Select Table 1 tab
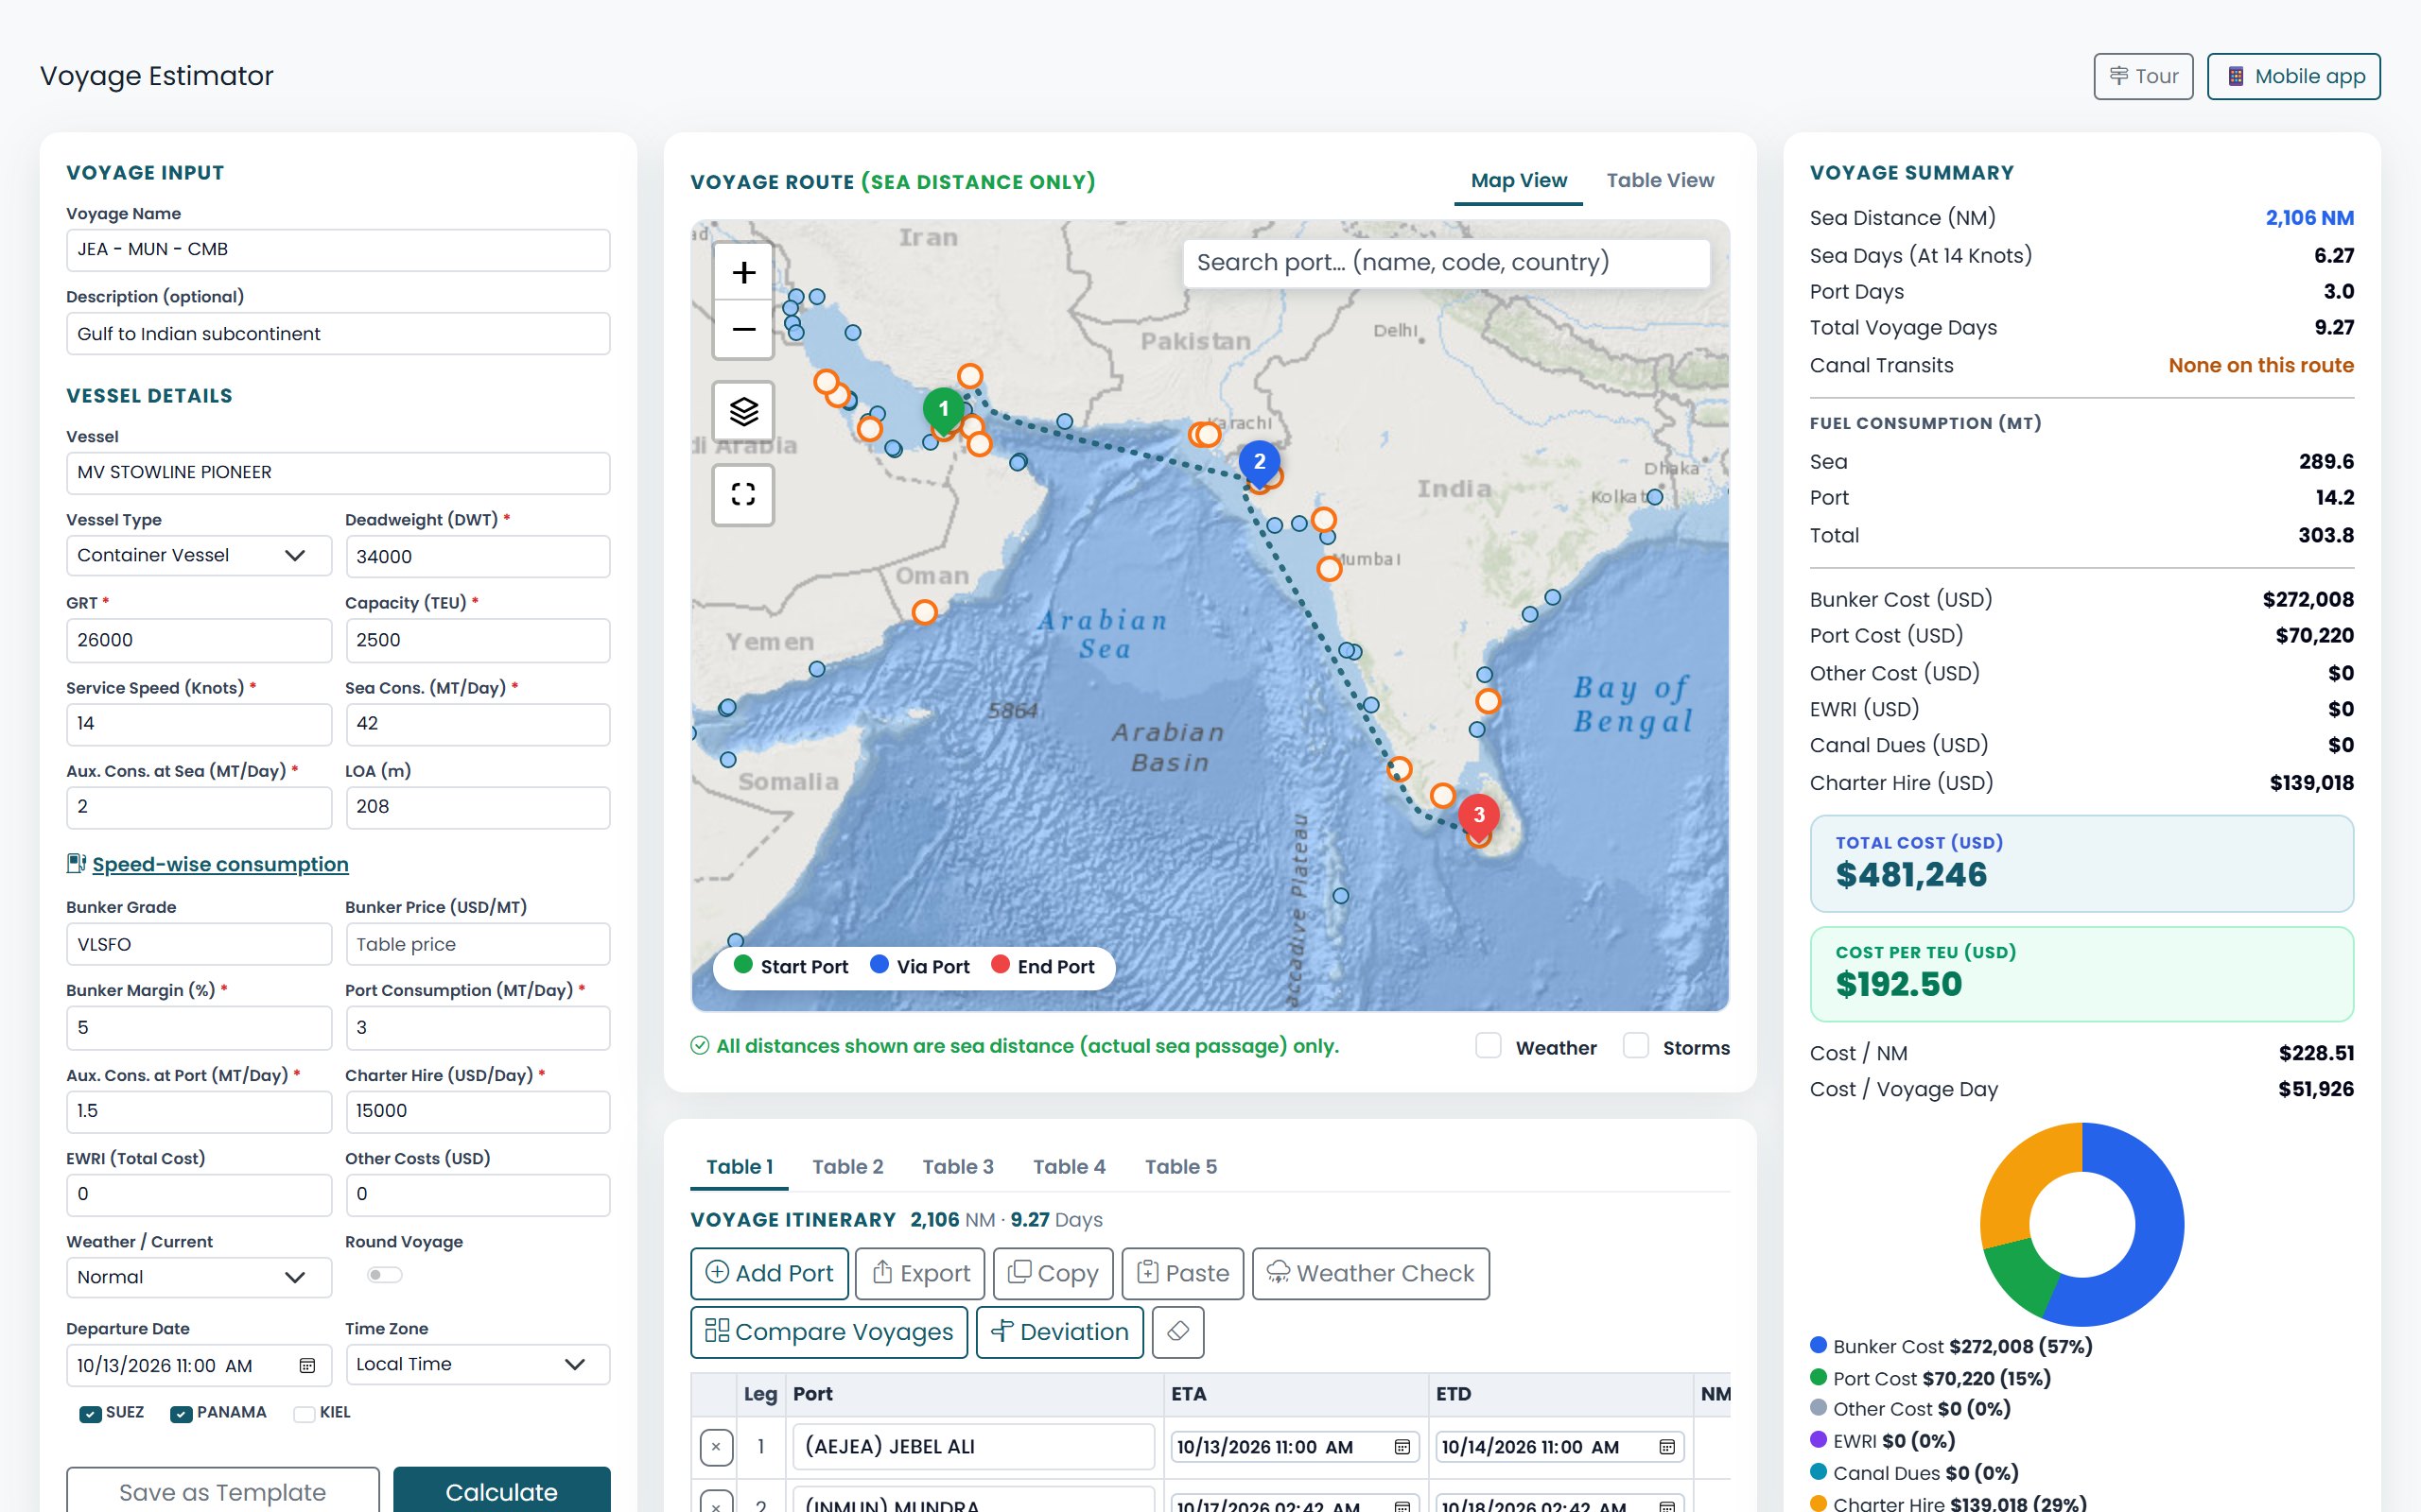The image size is (2421, 1512). coord(740,1167)
